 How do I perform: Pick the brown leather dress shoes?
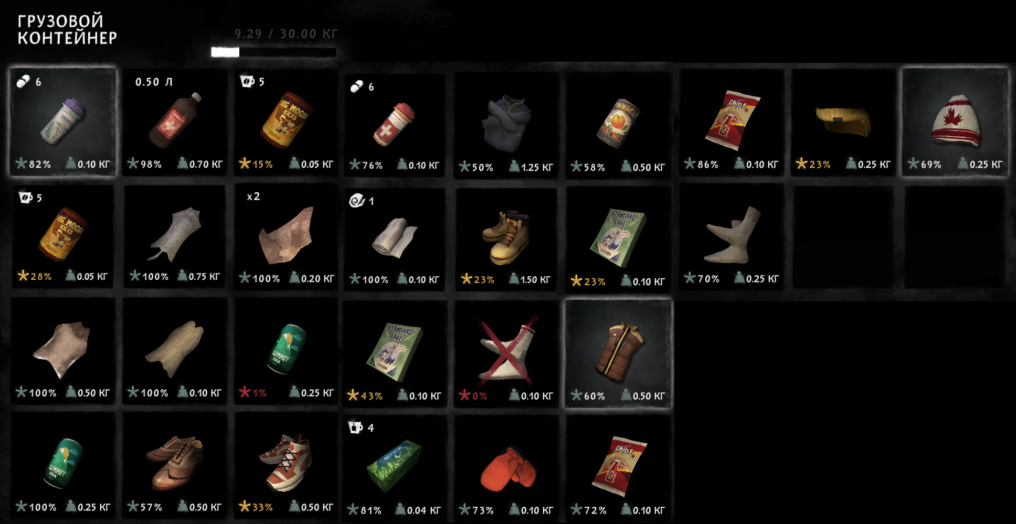175,465
